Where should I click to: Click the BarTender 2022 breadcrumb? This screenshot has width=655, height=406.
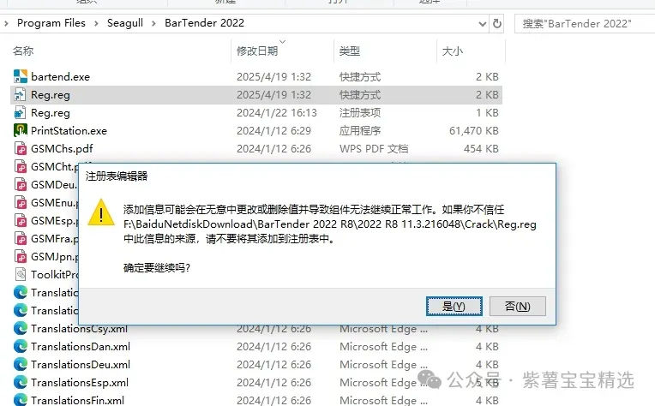tap(204, 23)
